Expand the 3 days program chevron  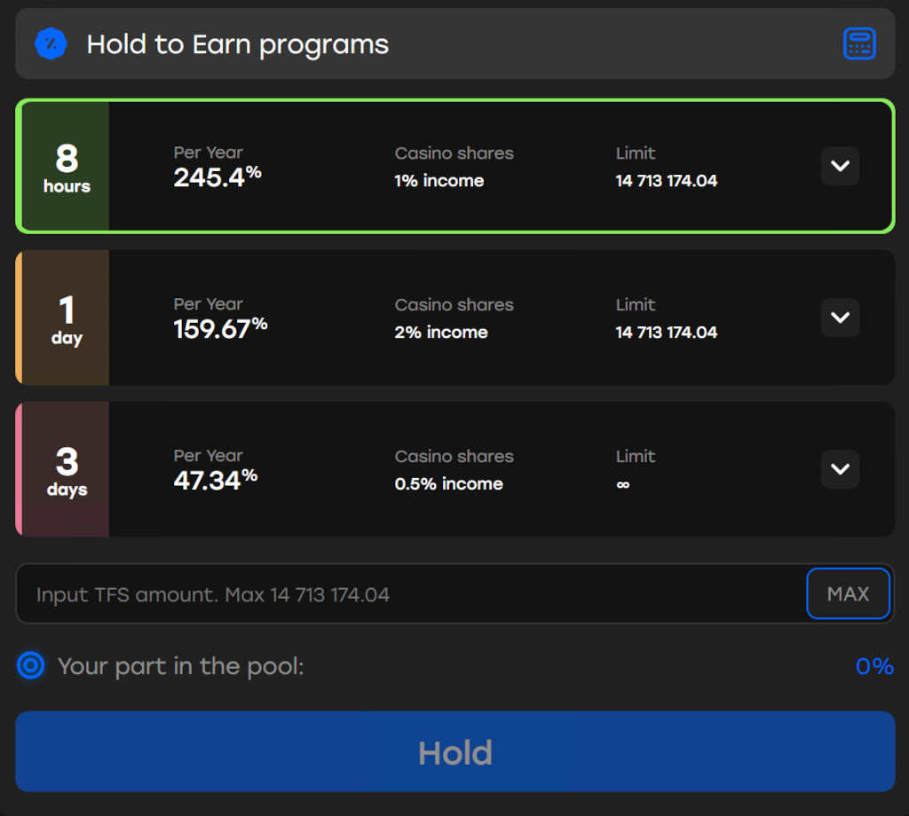pyautogui.click(x=840, y=469)
